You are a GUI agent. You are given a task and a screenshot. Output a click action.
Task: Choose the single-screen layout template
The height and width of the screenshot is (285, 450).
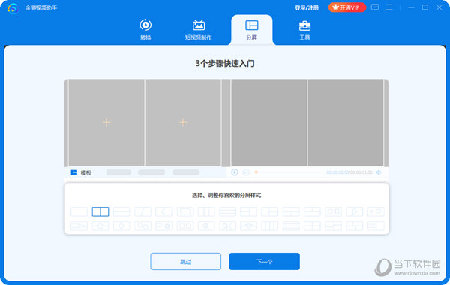(79, 211)
